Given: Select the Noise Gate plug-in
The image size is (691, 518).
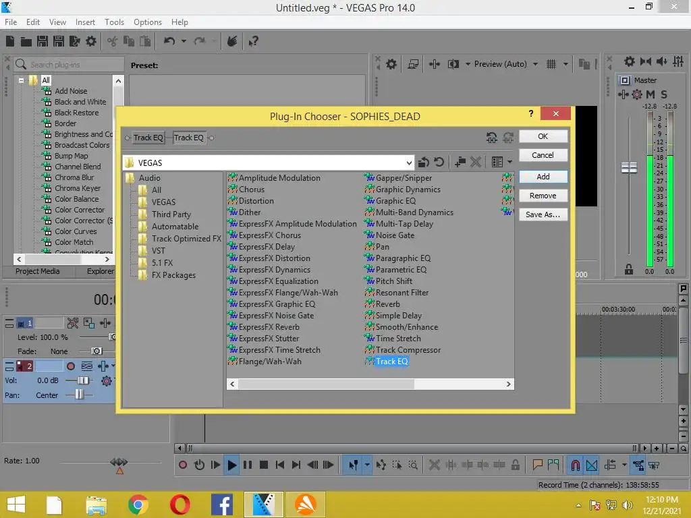Looking at the screenshot, I should point(395,235).
